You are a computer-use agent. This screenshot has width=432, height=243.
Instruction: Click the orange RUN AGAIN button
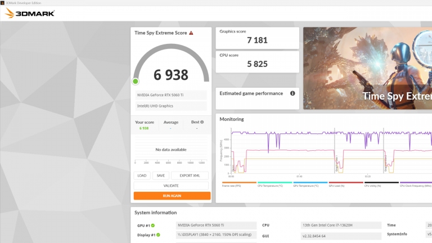[172, 196]
